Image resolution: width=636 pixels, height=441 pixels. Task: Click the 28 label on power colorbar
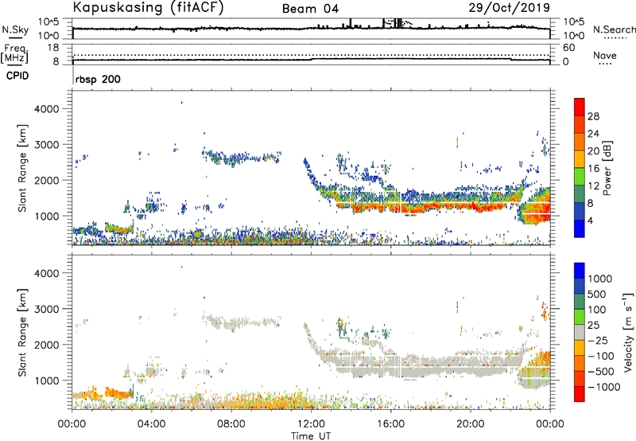pyautogui.click(x=593, y=116)
